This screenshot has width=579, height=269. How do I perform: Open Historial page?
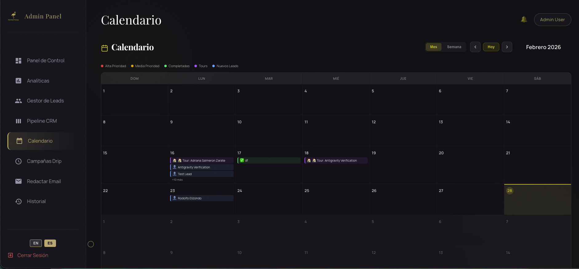43,202
